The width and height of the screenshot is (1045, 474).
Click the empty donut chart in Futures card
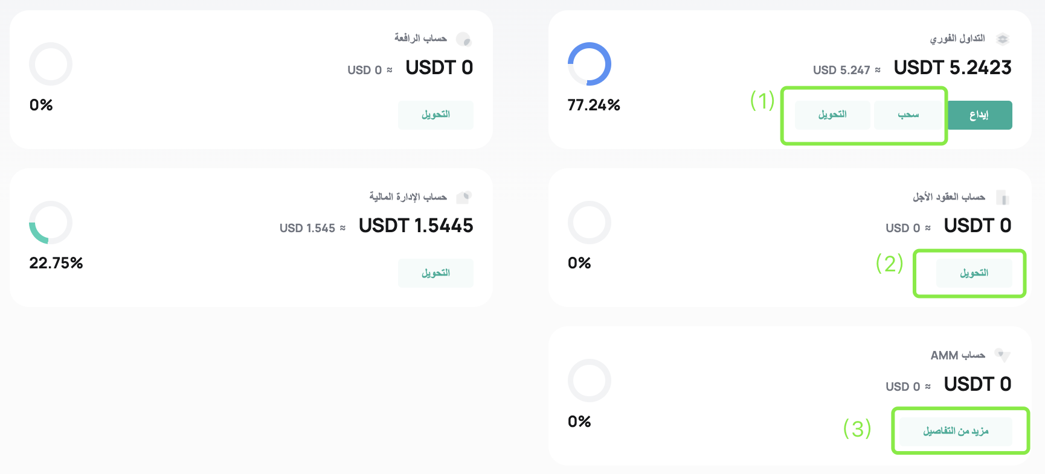(x=590, y=223)
